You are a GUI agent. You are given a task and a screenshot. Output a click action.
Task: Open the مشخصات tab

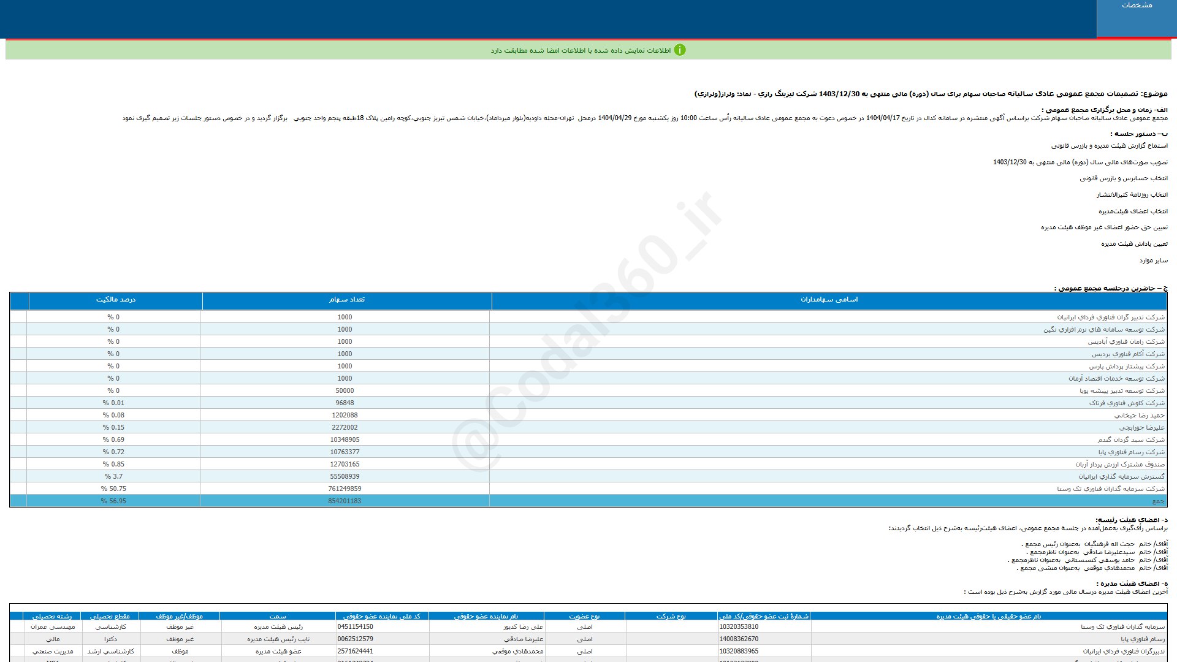pyautogui.click(x=1137, y=18)
